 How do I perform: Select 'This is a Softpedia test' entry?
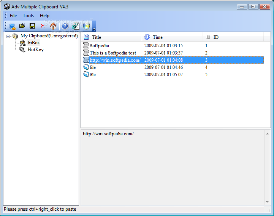click(173, 53)
